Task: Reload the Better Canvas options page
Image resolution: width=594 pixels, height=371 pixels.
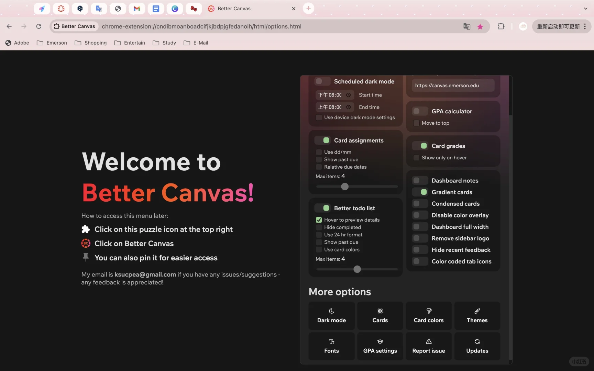Action: point(39,26)
